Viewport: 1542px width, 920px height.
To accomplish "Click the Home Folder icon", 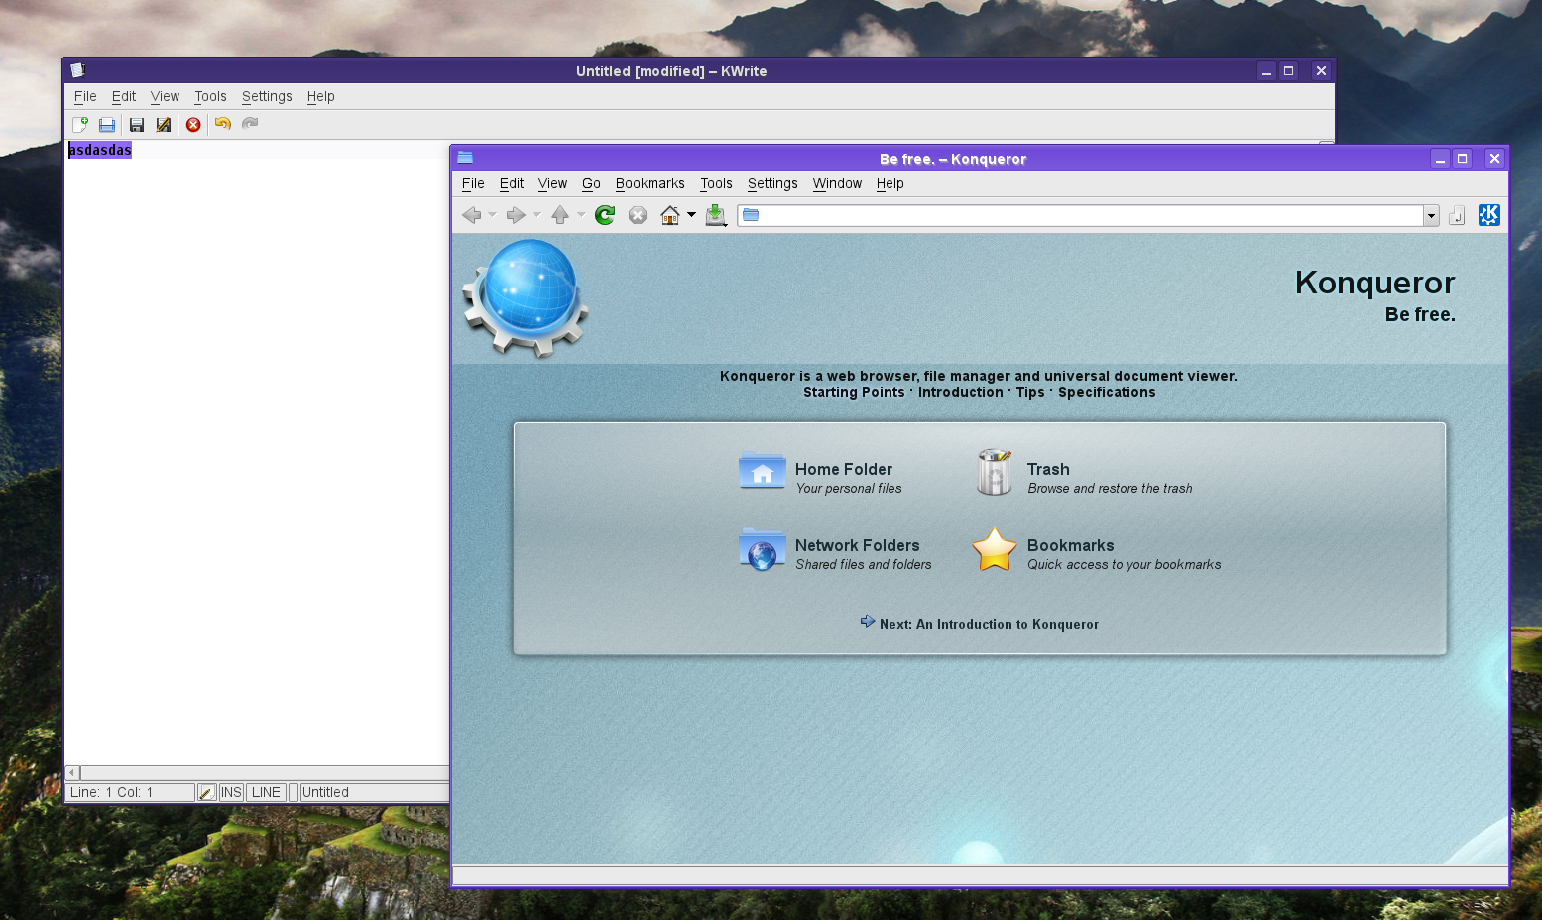I will [763, 472].
